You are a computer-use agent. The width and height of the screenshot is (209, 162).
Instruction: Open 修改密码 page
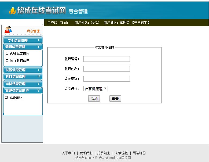click(x=16, y=98)
